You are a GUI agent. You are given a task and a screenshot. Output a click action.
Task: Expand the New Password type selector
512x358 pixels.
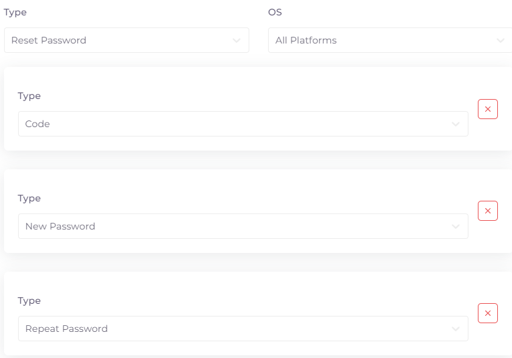coord(243,226)
